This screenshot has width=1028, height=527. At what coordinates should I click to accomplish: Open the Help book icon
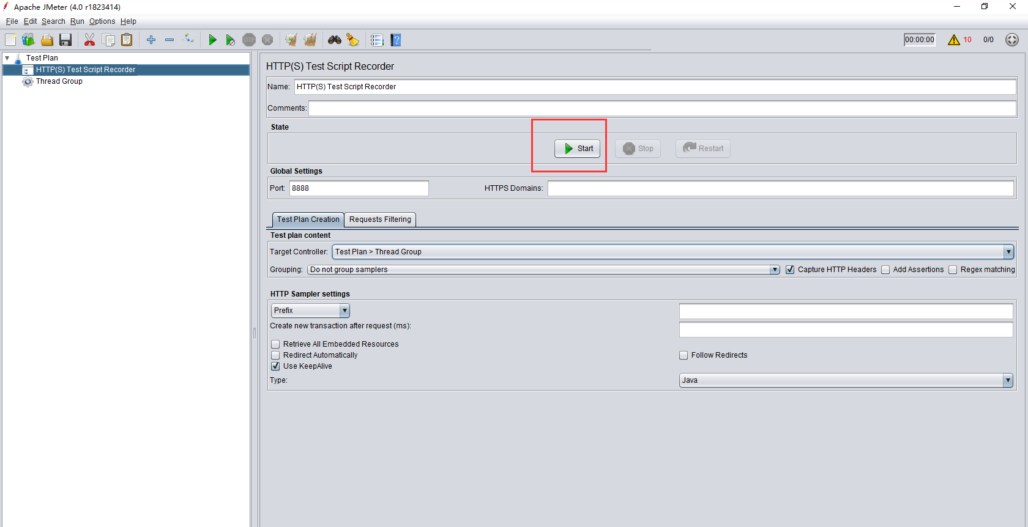point(396,40)
